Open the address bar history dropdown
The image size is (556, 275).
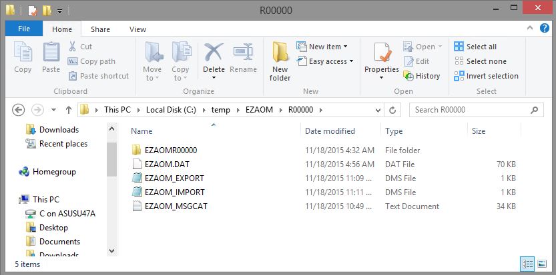[378, 110]
